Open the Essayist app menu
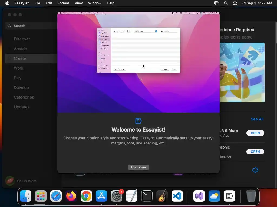The image size is (277, 207). 22,3
